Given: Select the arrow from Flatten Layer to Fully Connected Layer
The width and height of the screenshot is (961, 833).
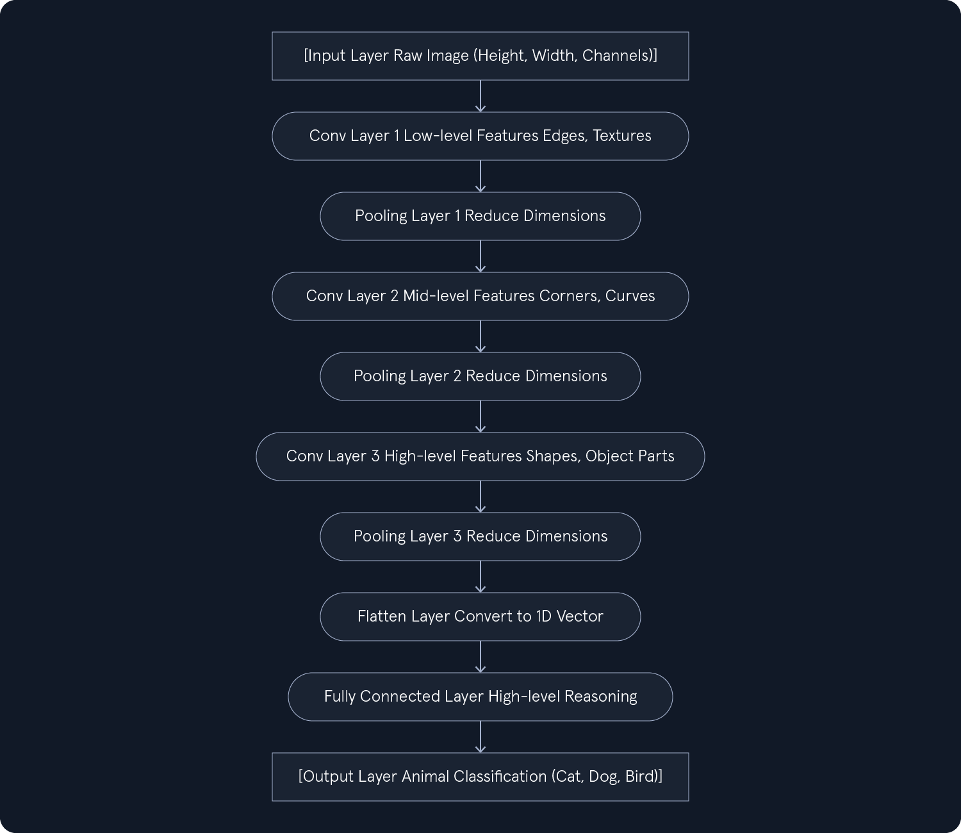Looking at the screenshot, I should [x=481, y=657].
